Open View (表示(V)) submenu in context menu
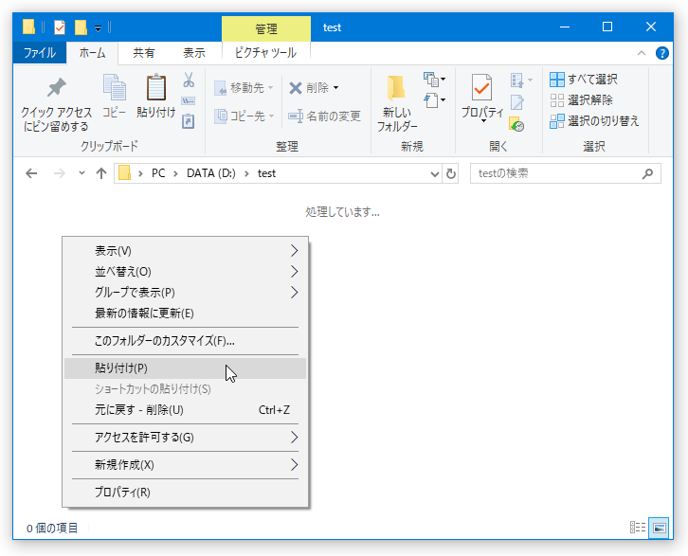The width and height of the screenshot is (688, 556). (x=185, y=251)
